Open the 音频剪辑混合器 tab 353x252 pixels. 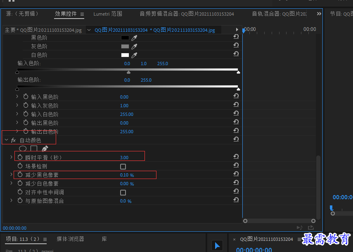pyautogui.click(x=187, y=14)
